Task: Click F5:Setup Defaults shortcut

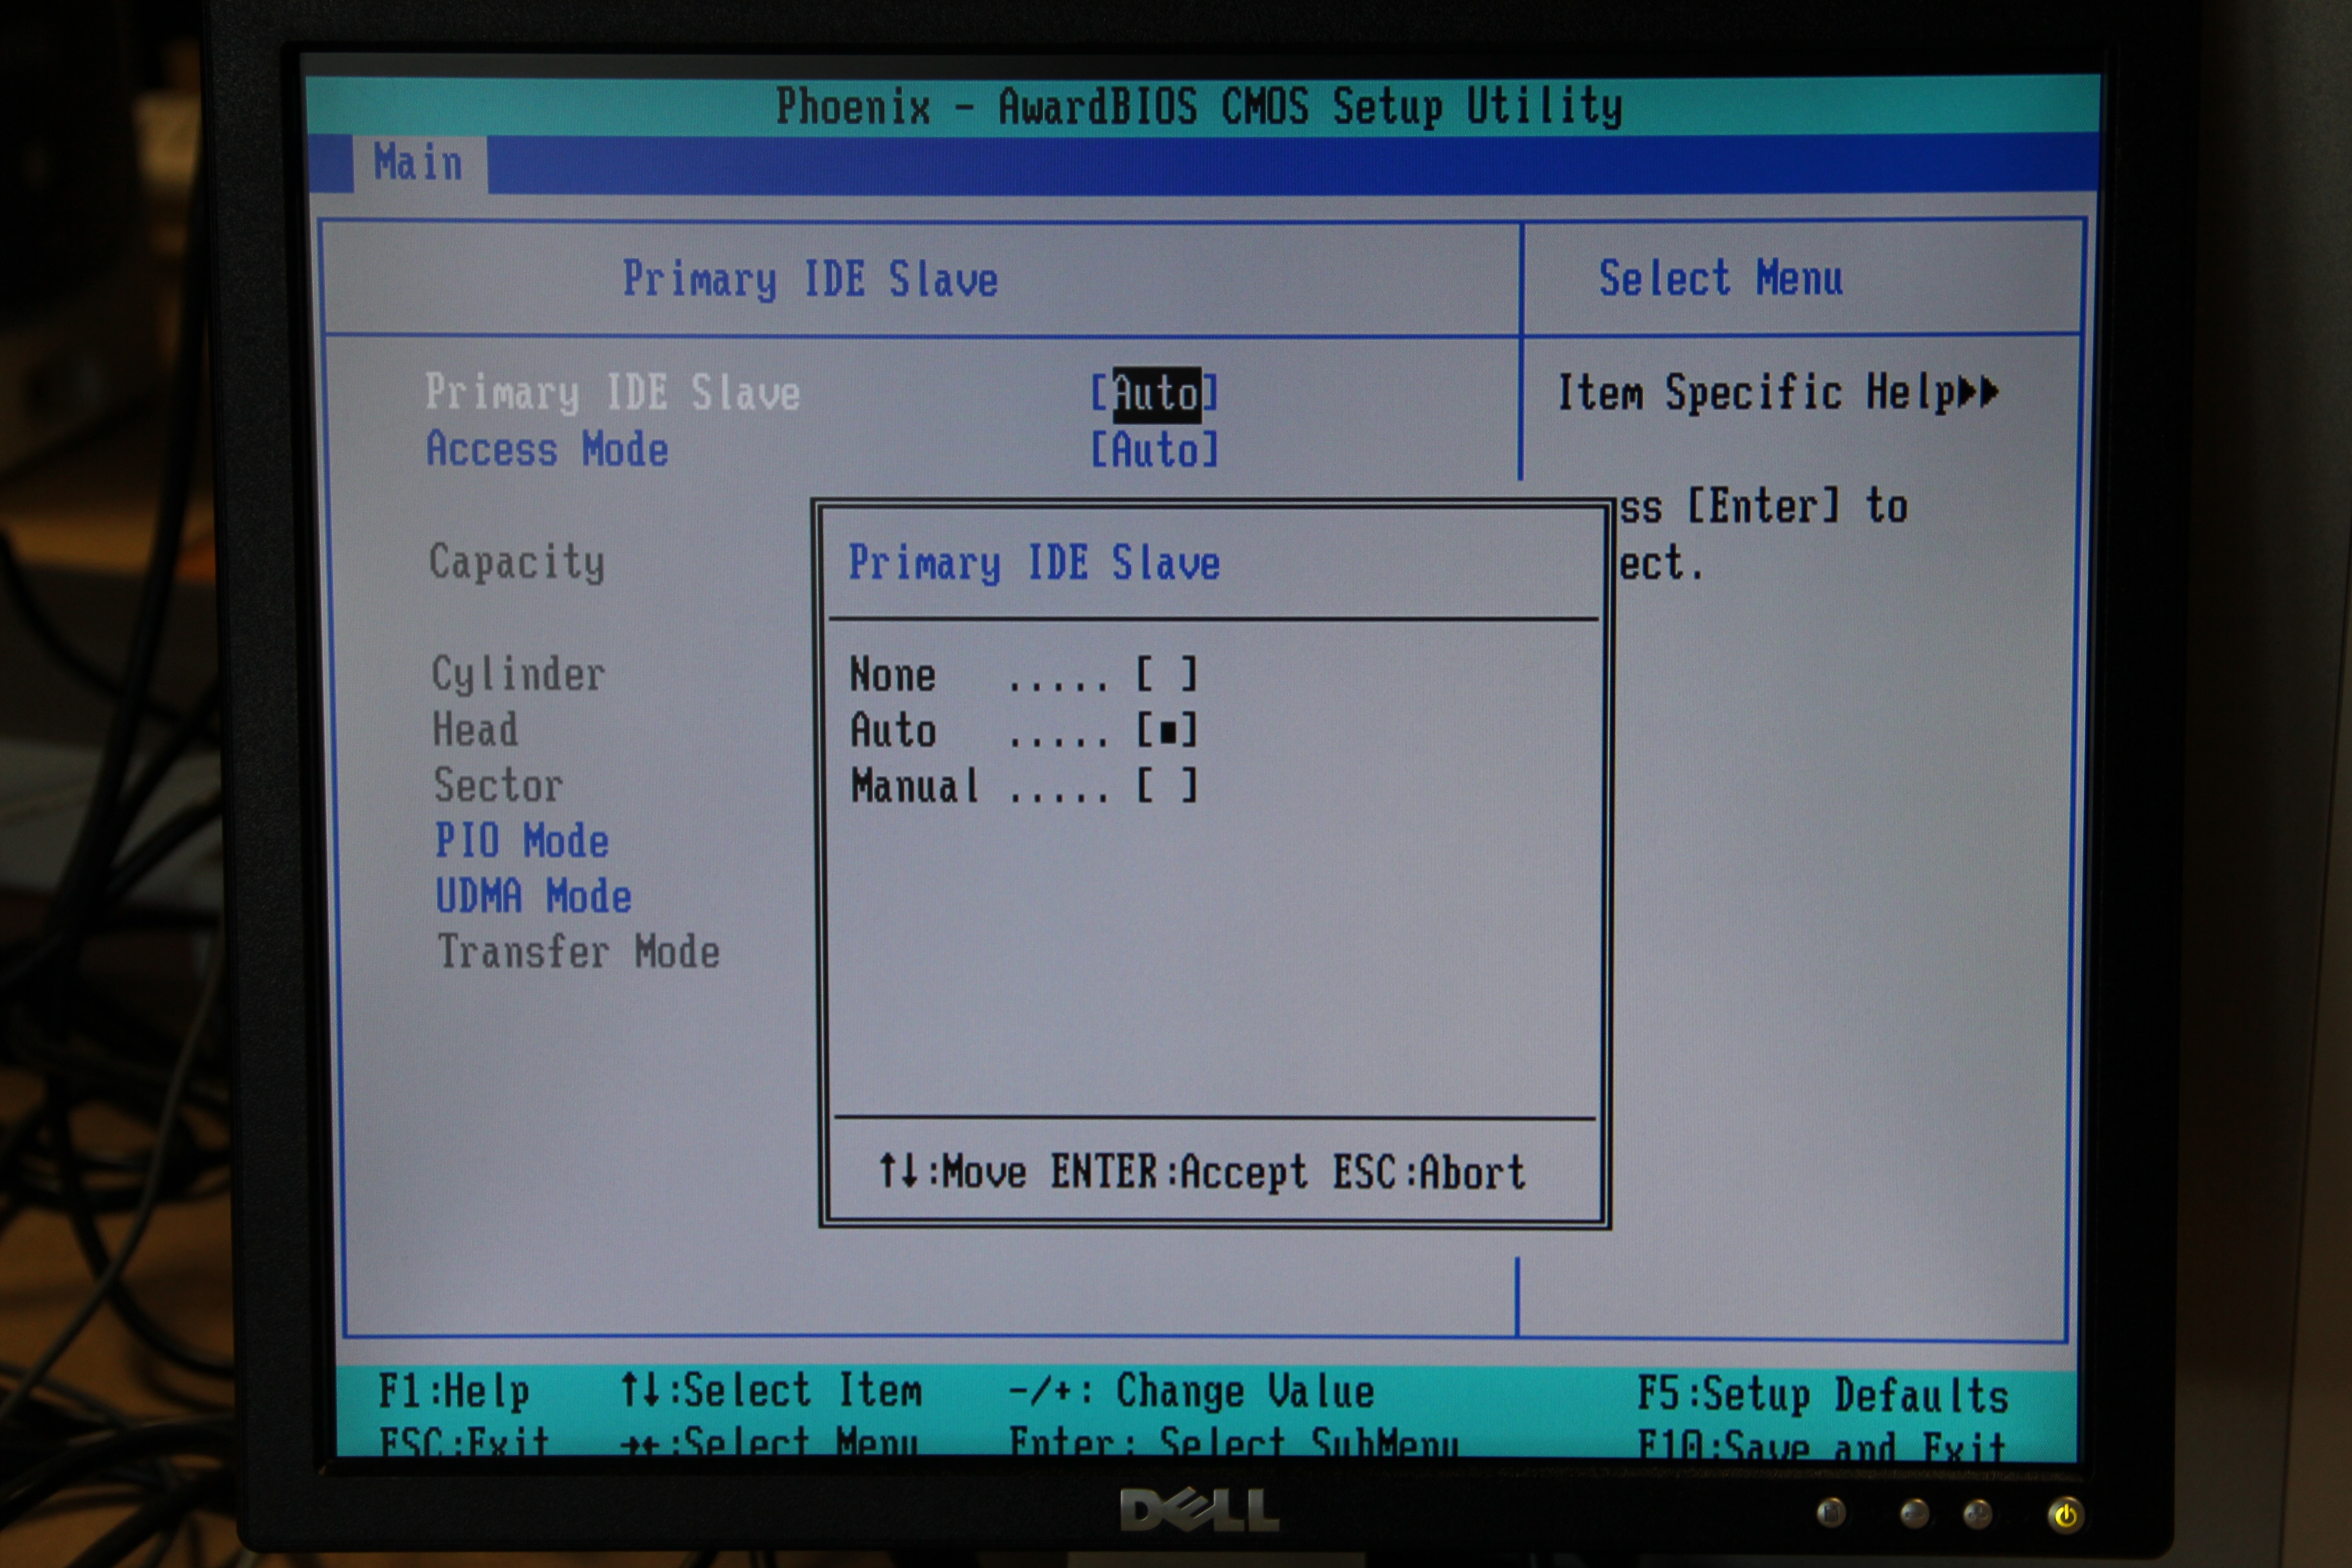Action: point(1822,1395)
